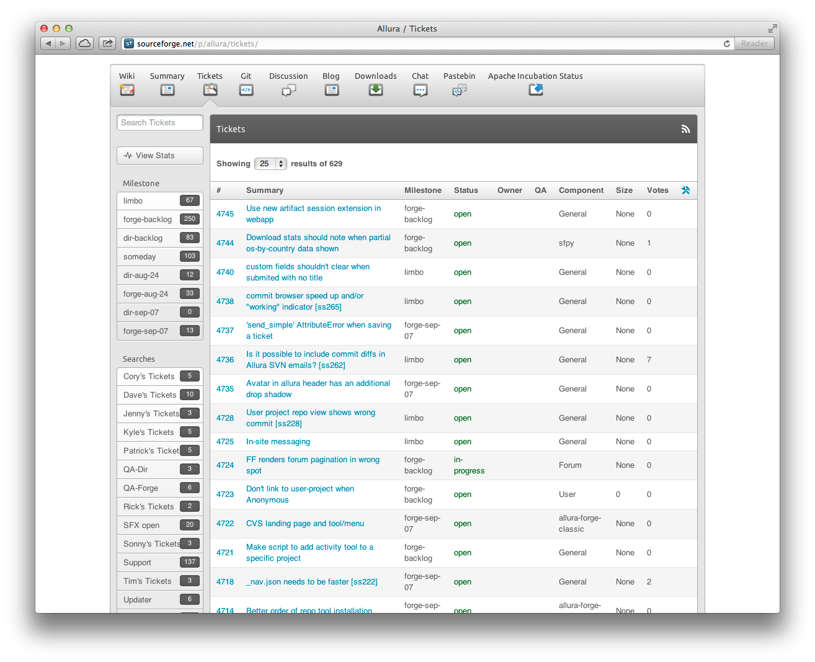This screenshot has width=815, height=662.
Task: Open ticket number 4736
Action: coord(225,360)
